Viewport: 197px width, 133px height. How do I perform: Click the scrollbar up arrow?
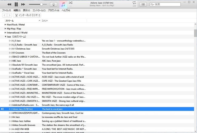pyautogui.click(x=195, y=24)
